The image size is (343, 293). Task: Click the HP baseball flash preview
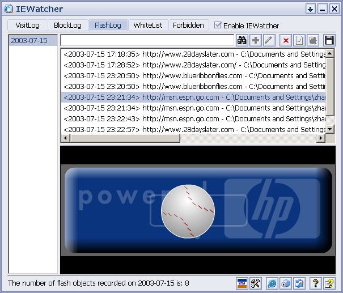click(x=198, y=210)
